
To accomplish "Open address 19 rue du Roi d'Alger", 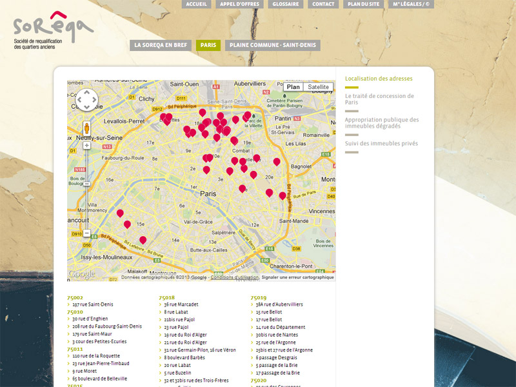I will [x=185, y=335].
